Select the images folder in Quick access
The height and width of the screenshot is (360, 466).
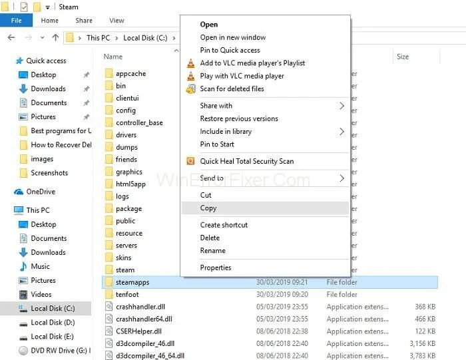tap(42, 159)
